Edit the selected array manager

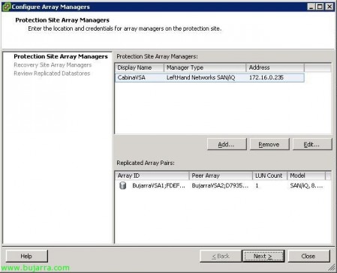(312, 144)
